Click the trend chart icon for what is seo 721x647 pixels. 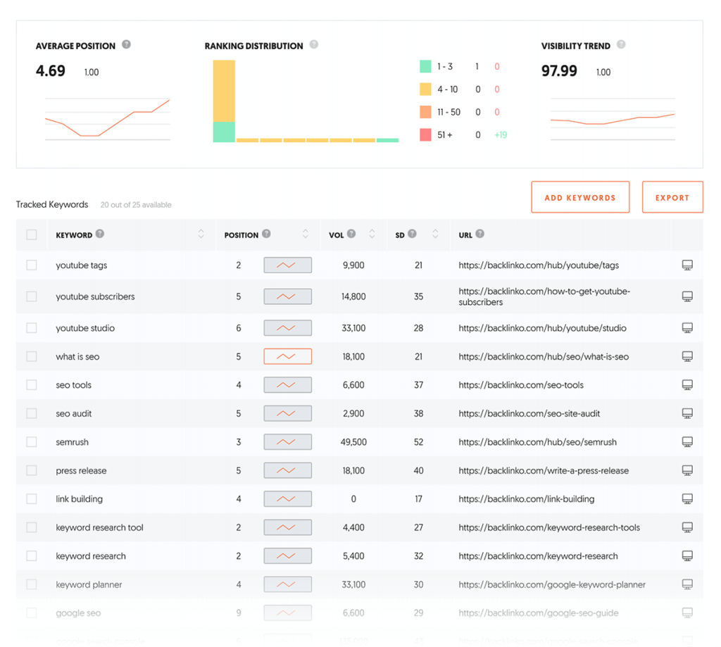tap(287, 357)
